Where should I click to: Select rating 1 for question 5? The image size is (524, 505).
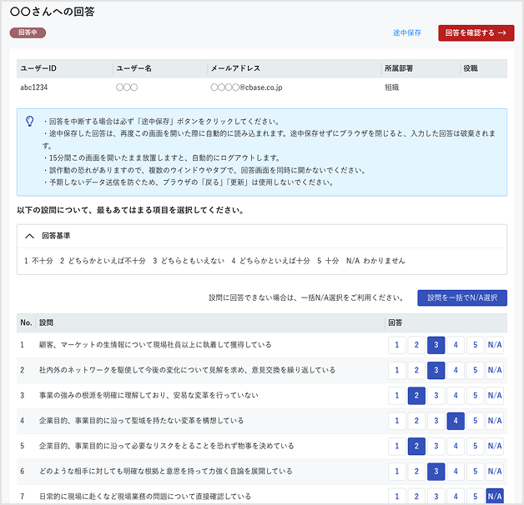396,447
